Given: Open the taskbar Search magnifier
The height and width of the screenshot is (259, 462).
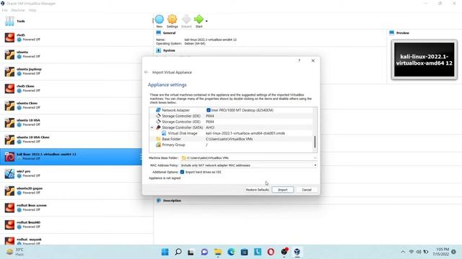Looking at the screenshot, I should click(178, 252).
